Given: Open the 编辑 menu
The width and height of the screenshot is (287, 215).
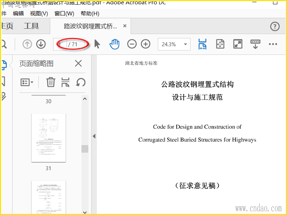Looking at the screenshot, I should pyautogui.click(x=18, y=14).
